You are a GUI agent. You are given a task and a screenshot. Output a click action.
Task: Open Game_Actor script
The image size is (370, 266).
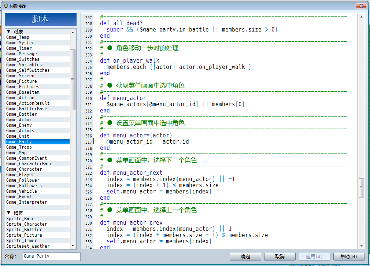click(x=37, y=120)
